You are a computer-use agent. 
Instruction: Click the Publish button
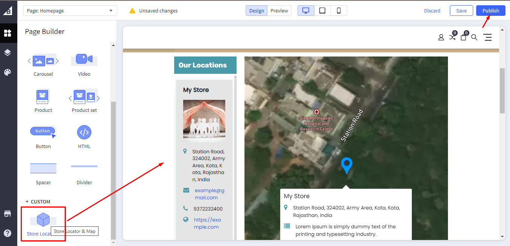click(x=491, y=11)
